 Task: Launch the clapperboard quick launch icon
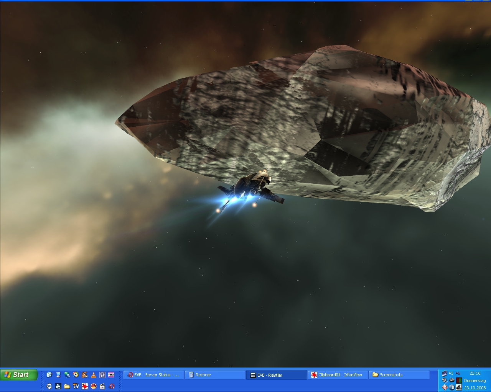point(102,386)
